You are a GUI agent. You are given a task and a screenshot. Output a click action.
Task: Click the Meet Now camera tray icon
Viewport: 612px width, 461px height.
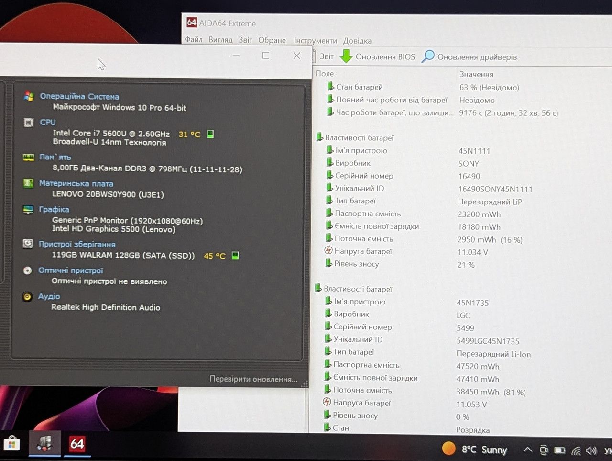544,450
